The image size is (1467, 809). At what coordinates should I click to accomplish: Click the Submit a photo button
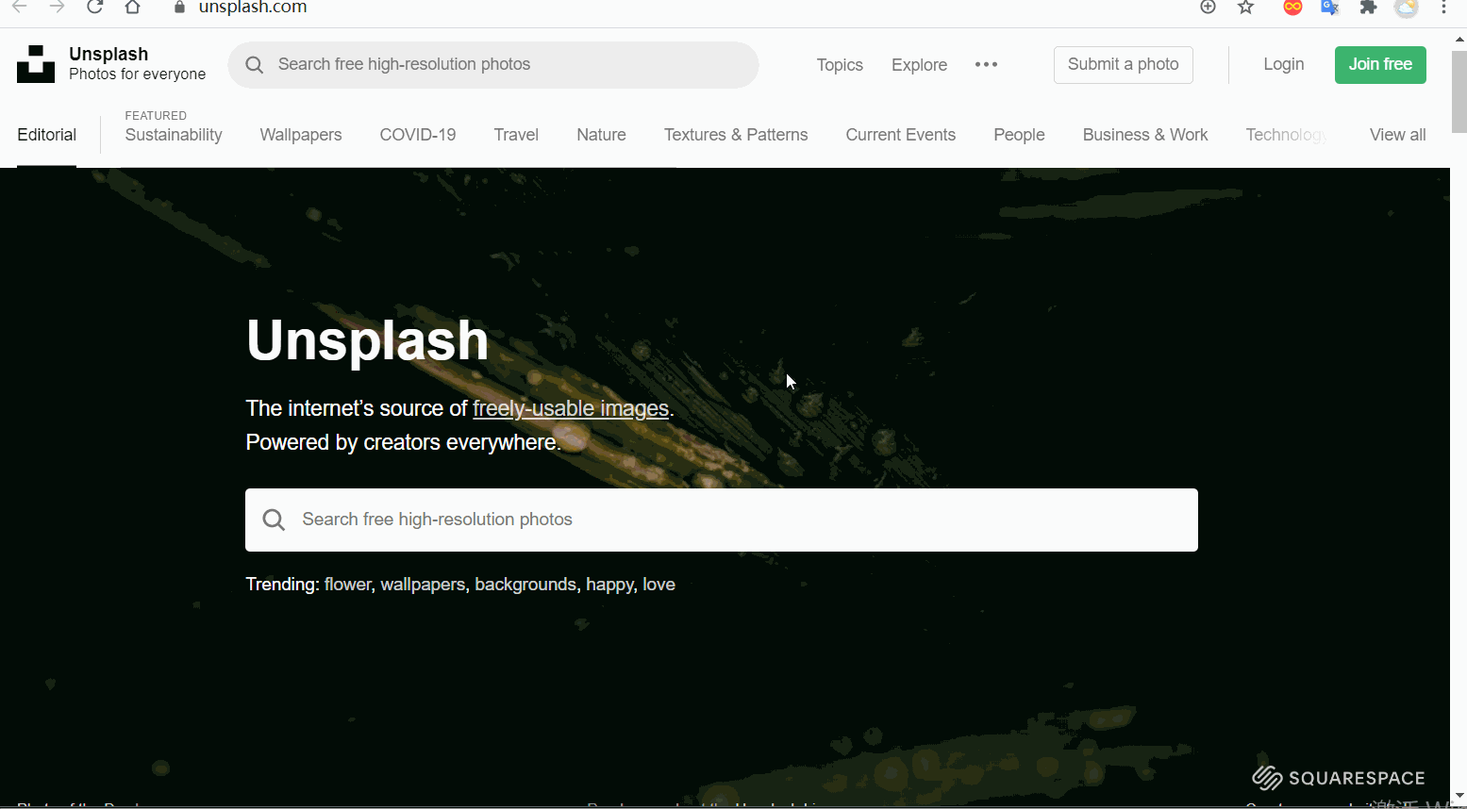tap(1123, 65)
